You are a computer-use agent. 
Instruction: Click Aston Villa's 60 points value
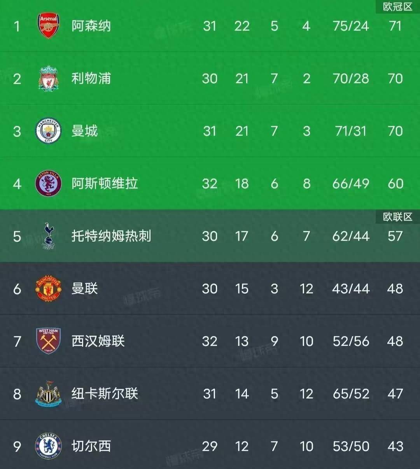click(x=395, y=184)
